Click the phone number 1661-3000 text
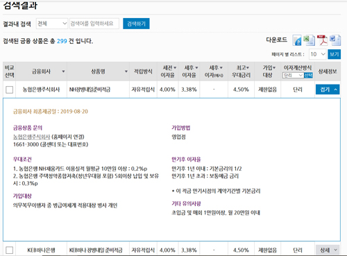The height and width of the screenshot is (256, 347). pyautogui.click(x=26, y=144)
